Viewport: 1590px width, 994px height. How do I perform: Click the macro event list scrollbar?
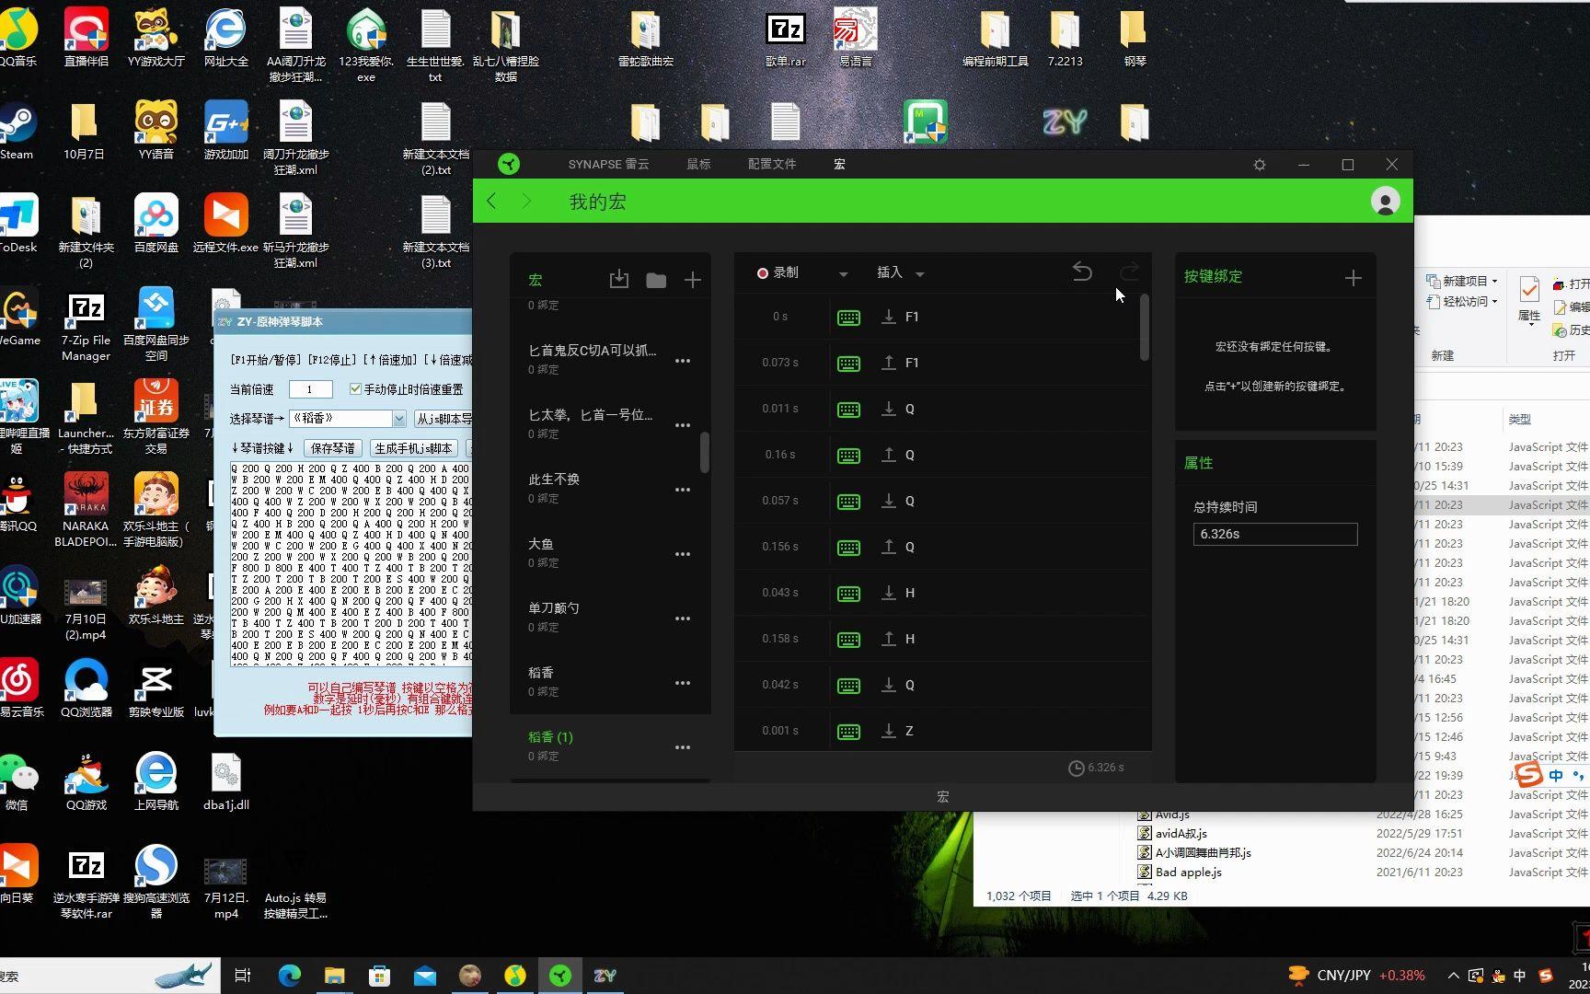point(1145,327)
